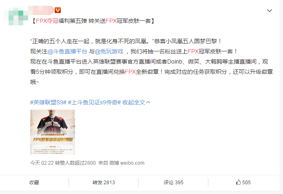Open the first red FPX夺冠 topic link

coord(47,21)
